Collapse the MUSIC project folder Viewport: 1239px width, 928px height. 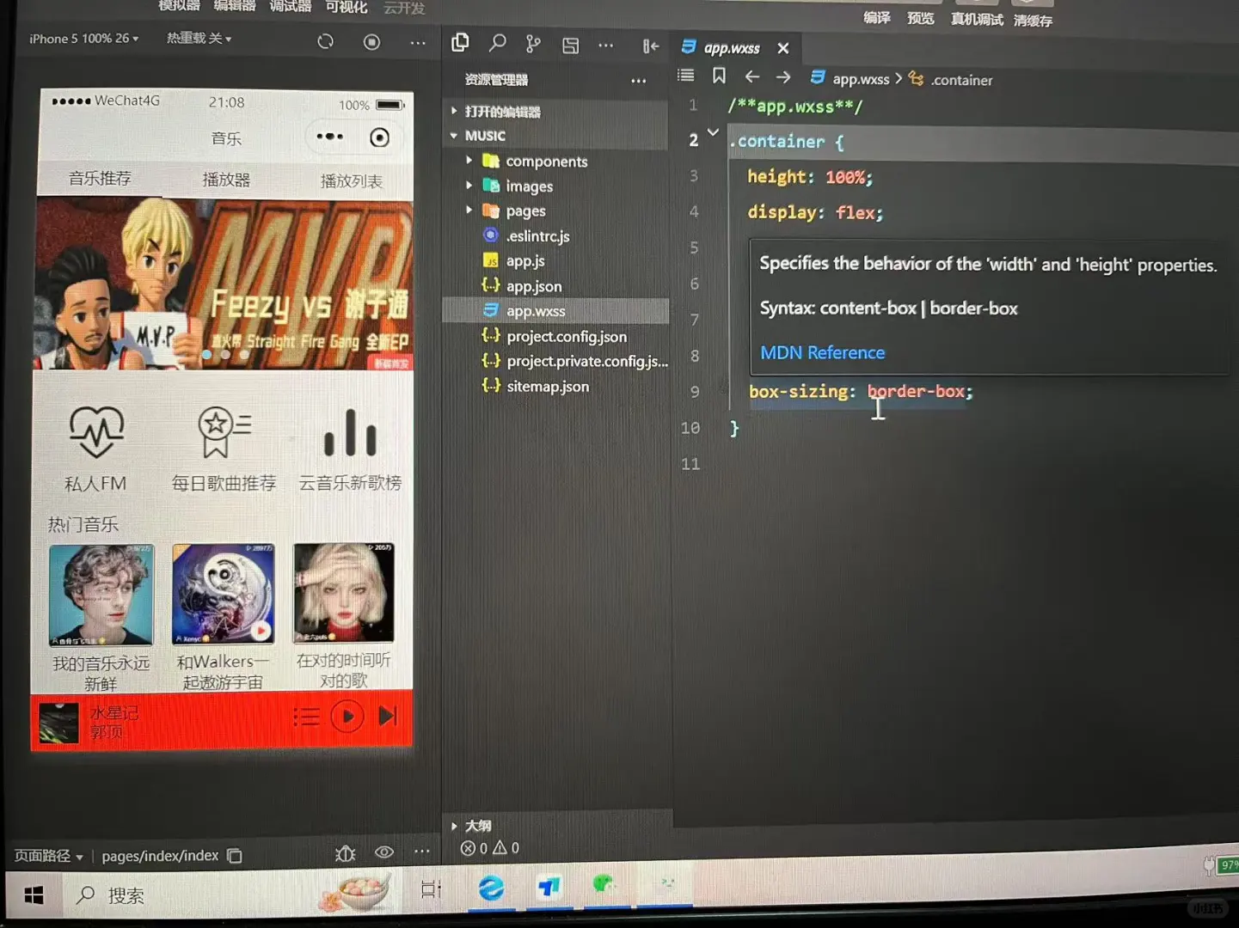[485, 136]
